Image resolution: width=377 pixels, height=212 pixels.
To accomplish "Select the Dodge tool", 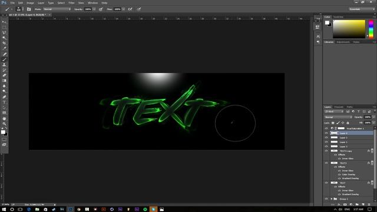I will [4, 91].
